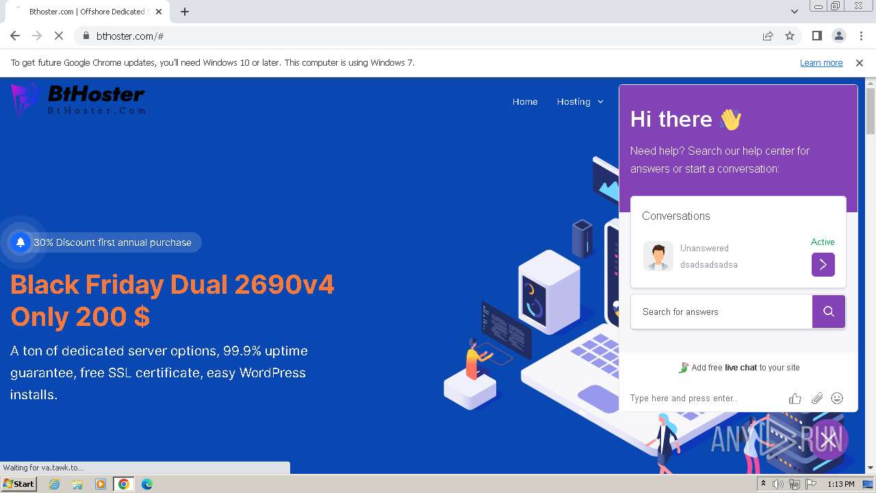Open the network status tray icon
The image size is (876, 493).
point(794,484)
